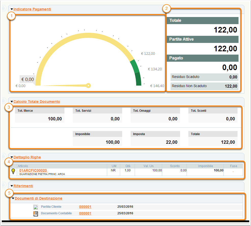Image resolution: width=251 pixels, height=226 pixels.
Task: Click the numbered callout 5 marker
Action: point(9,193)
